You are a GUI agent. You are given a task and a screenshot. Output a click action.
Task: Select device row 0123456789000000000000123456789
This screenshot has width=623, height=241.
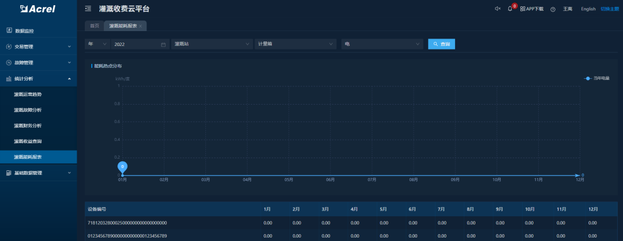point(351,236)
